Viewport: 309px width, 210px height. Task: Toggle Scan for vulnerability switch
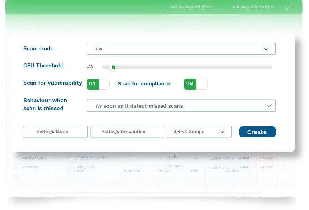[98, 84]
